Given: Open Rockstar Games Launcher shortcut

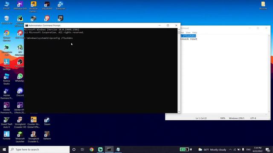Looking at the screenshot, I should (33, 7).
